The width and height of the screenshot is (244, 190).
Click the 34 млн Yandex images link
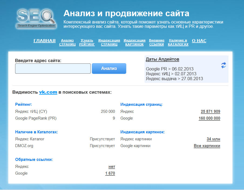point(213,139)
